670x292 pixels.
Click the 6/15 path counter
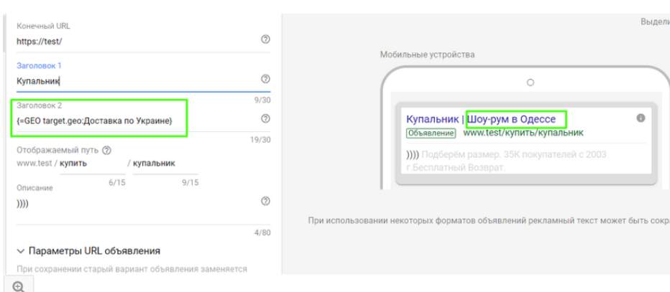tap(116, 182)
